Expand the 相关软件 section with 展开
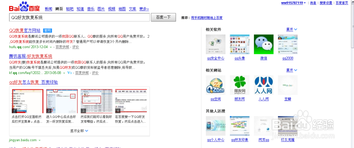The height and width of the screenshot is (148, 354). point(292,29)
